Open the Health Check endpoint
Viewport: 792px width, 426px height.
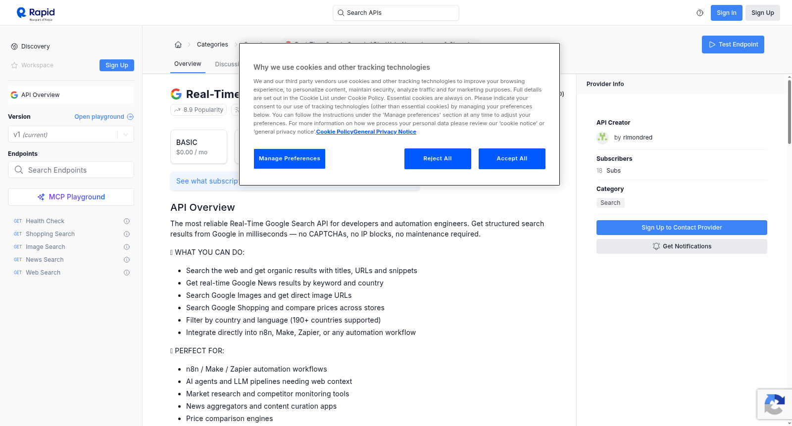point(45,221)
